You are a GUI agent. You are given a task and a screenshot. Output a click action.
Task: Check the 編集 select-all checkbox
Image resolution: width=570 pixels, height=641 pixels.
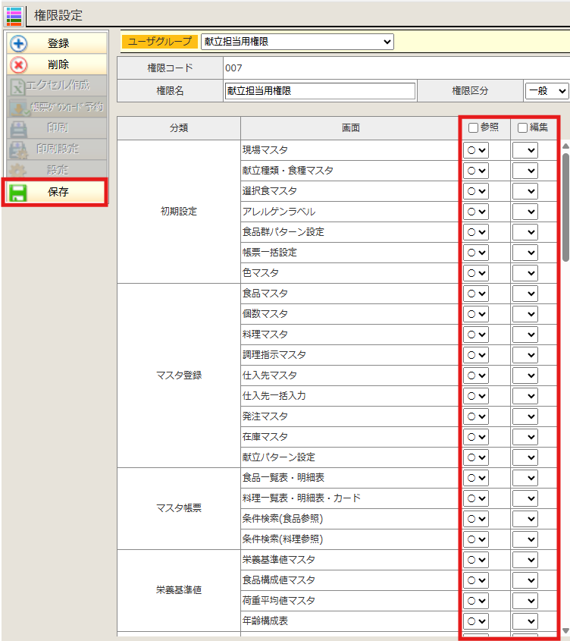coord(522,128)
